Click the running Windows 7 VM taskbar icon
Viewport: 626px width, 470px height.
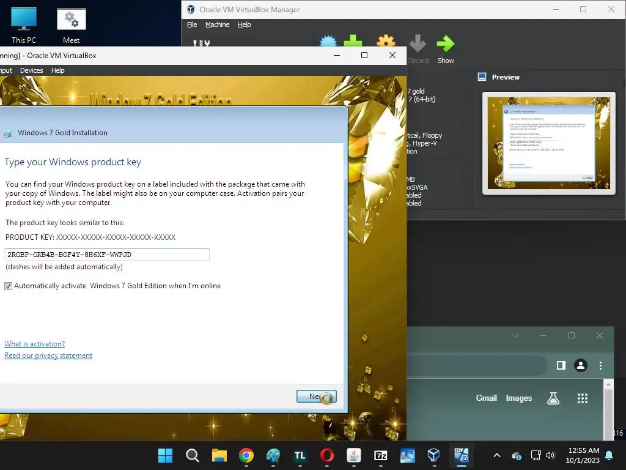pos(461,455)
